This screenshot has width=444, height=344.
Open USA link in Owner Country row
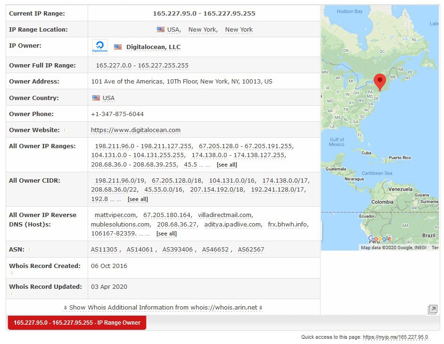(x=108, y=98)
